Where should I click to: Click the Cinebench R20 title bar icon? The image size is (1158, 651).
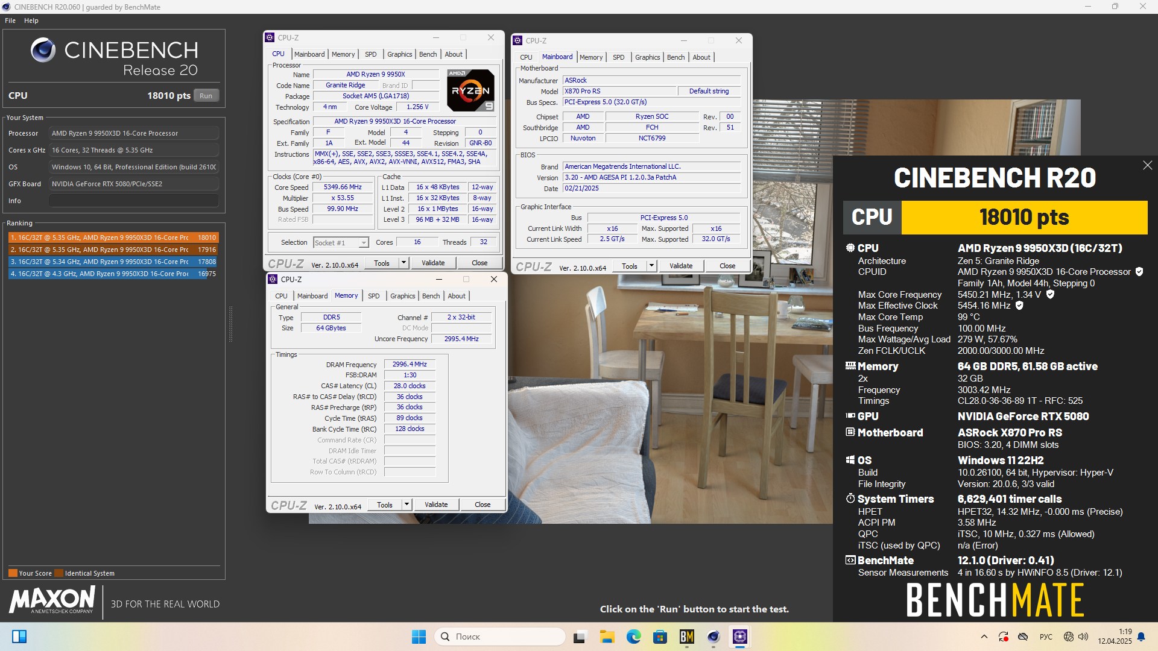click(x=6, y=7)
